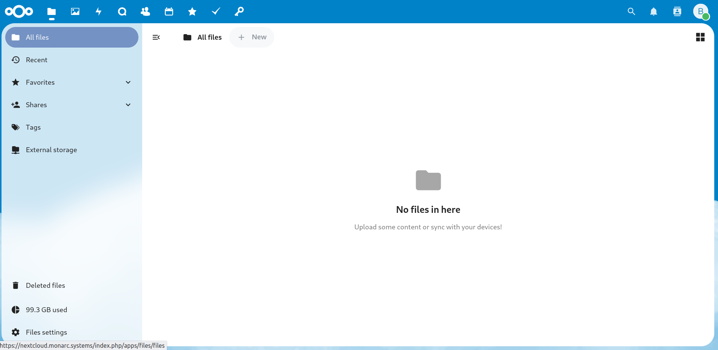Open the Talk app icon
Image resolution: width=718 pixels, height=350 pixels.
[x=122, y=12]
